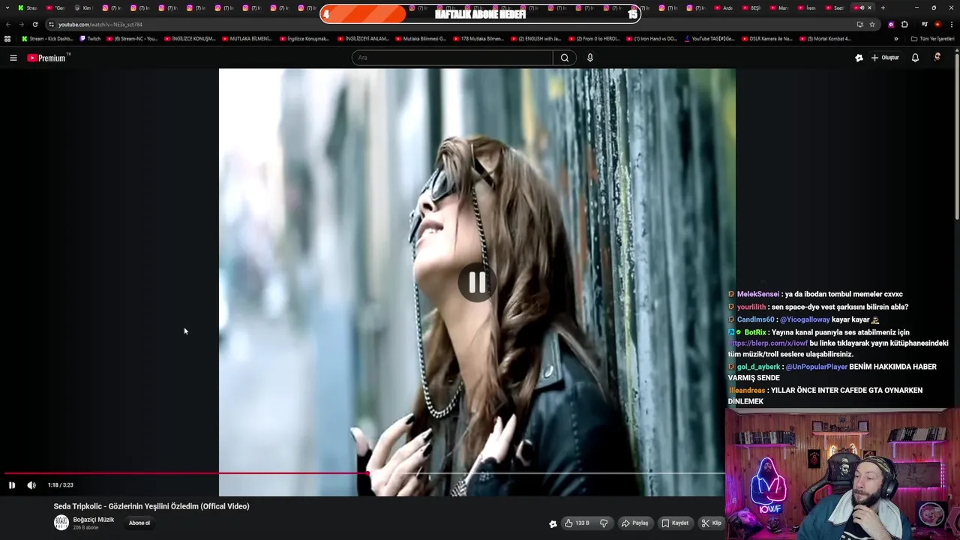Open the YouTube TAG Generator bookmark
The width and height of the screenshot is (960, 540).
[x=709, y=38]
